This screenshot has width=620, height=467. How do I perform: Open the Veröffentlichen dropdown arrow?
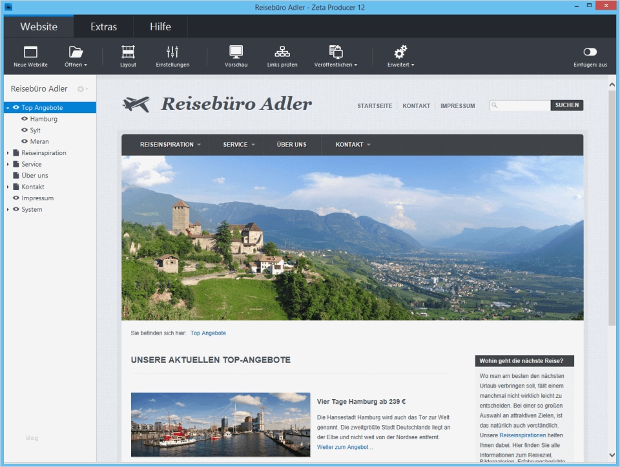tap(355, 65)
